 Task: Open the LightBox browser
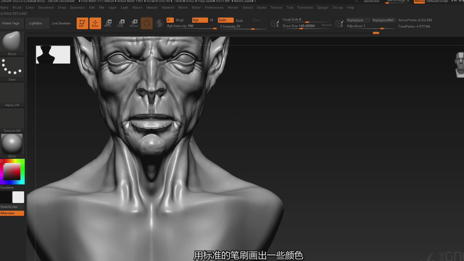(37, 23)
